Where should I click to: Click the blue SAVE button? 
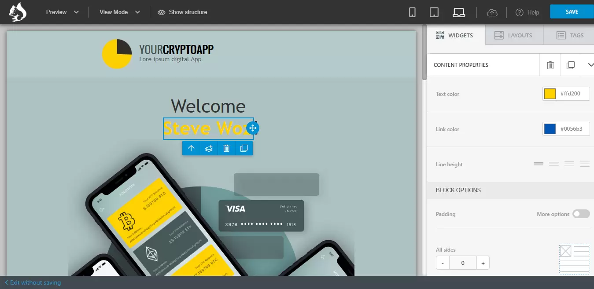coord(572,12)
